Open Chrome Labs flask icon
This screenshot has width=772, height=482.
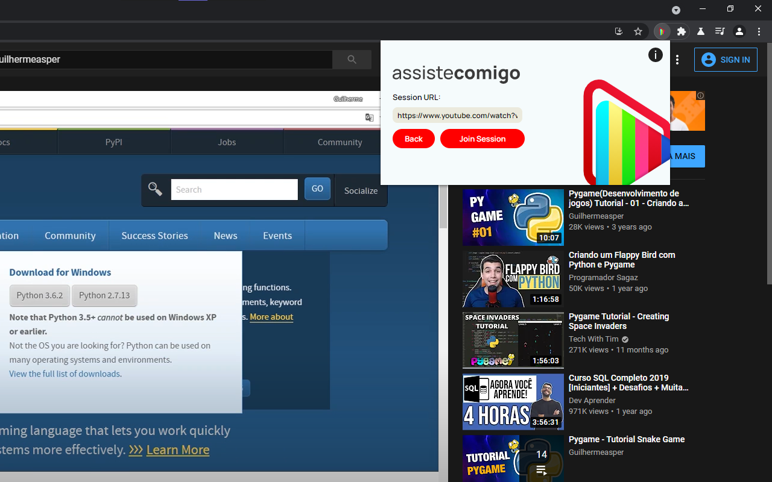tap(701, 31)
